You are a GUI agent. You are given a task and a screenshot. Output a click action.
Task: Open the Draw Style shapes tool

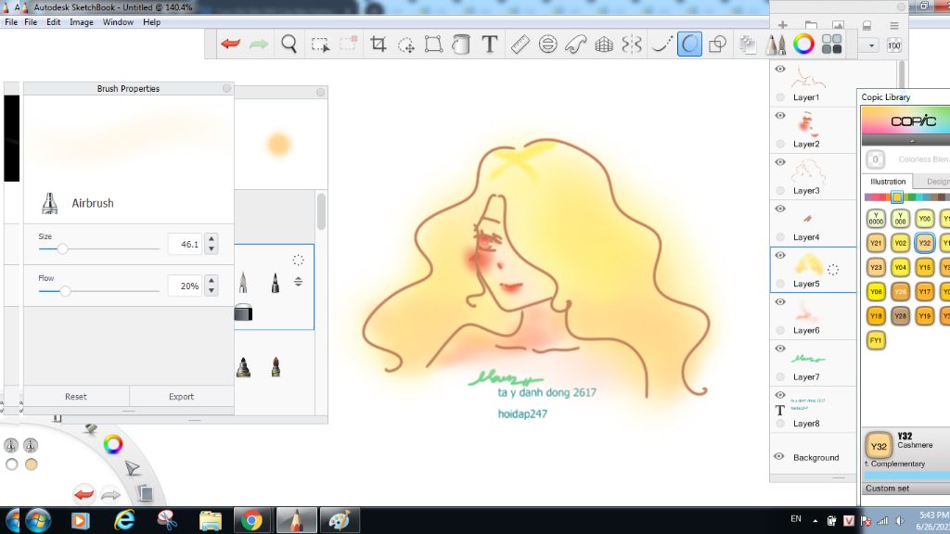[x=717, y=44]
